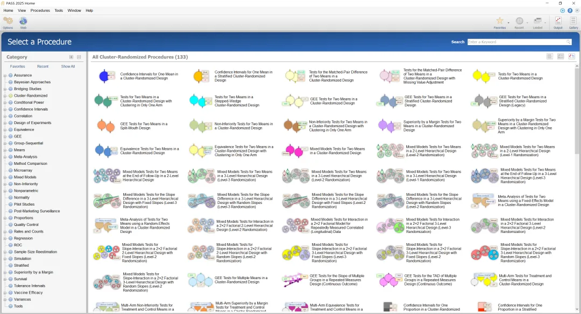Open the Favorites star icon
Screen dimensions: 581x314
point(499,22)
